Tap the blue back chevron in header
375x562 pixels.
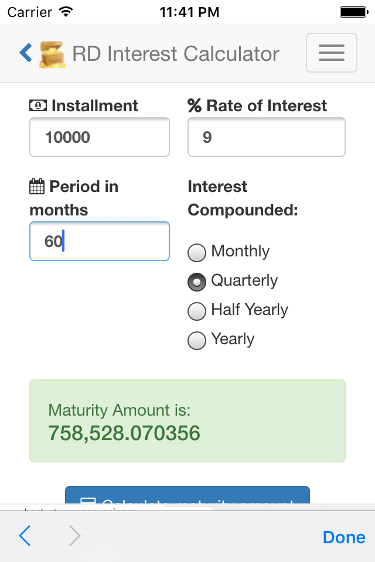tap(26, 53)
